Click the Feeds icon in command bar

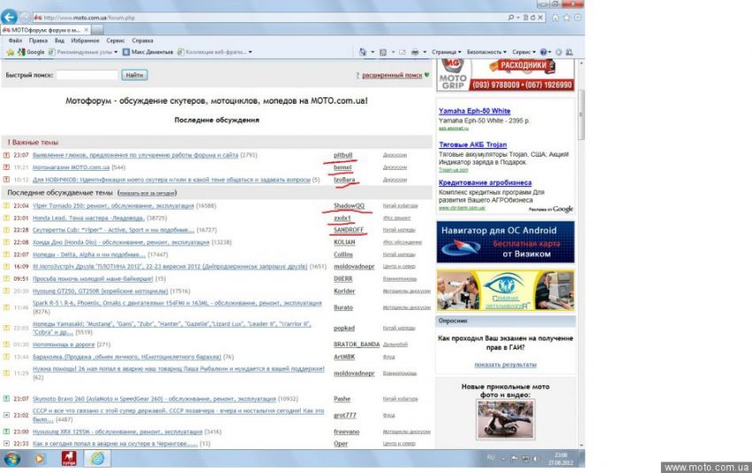(x=383, y=52)
